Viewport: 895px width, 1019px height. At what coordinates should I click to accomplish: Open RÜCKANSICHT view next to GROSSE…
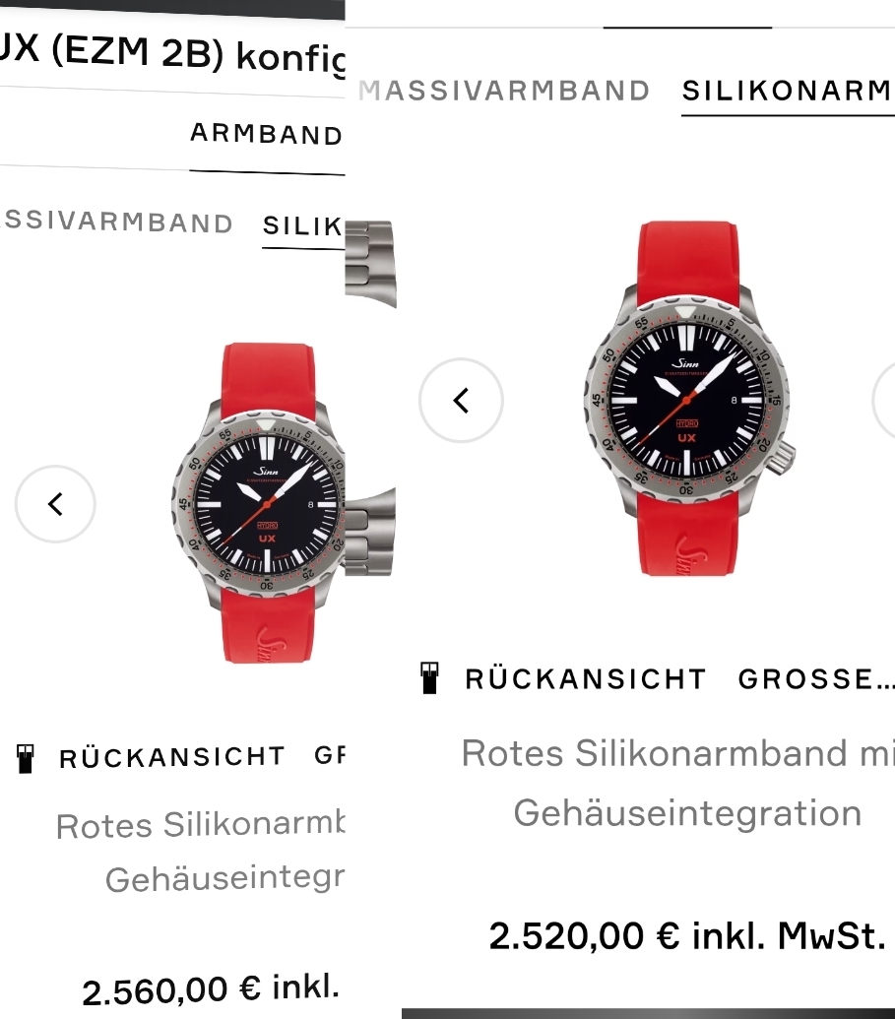click(586, 679)
